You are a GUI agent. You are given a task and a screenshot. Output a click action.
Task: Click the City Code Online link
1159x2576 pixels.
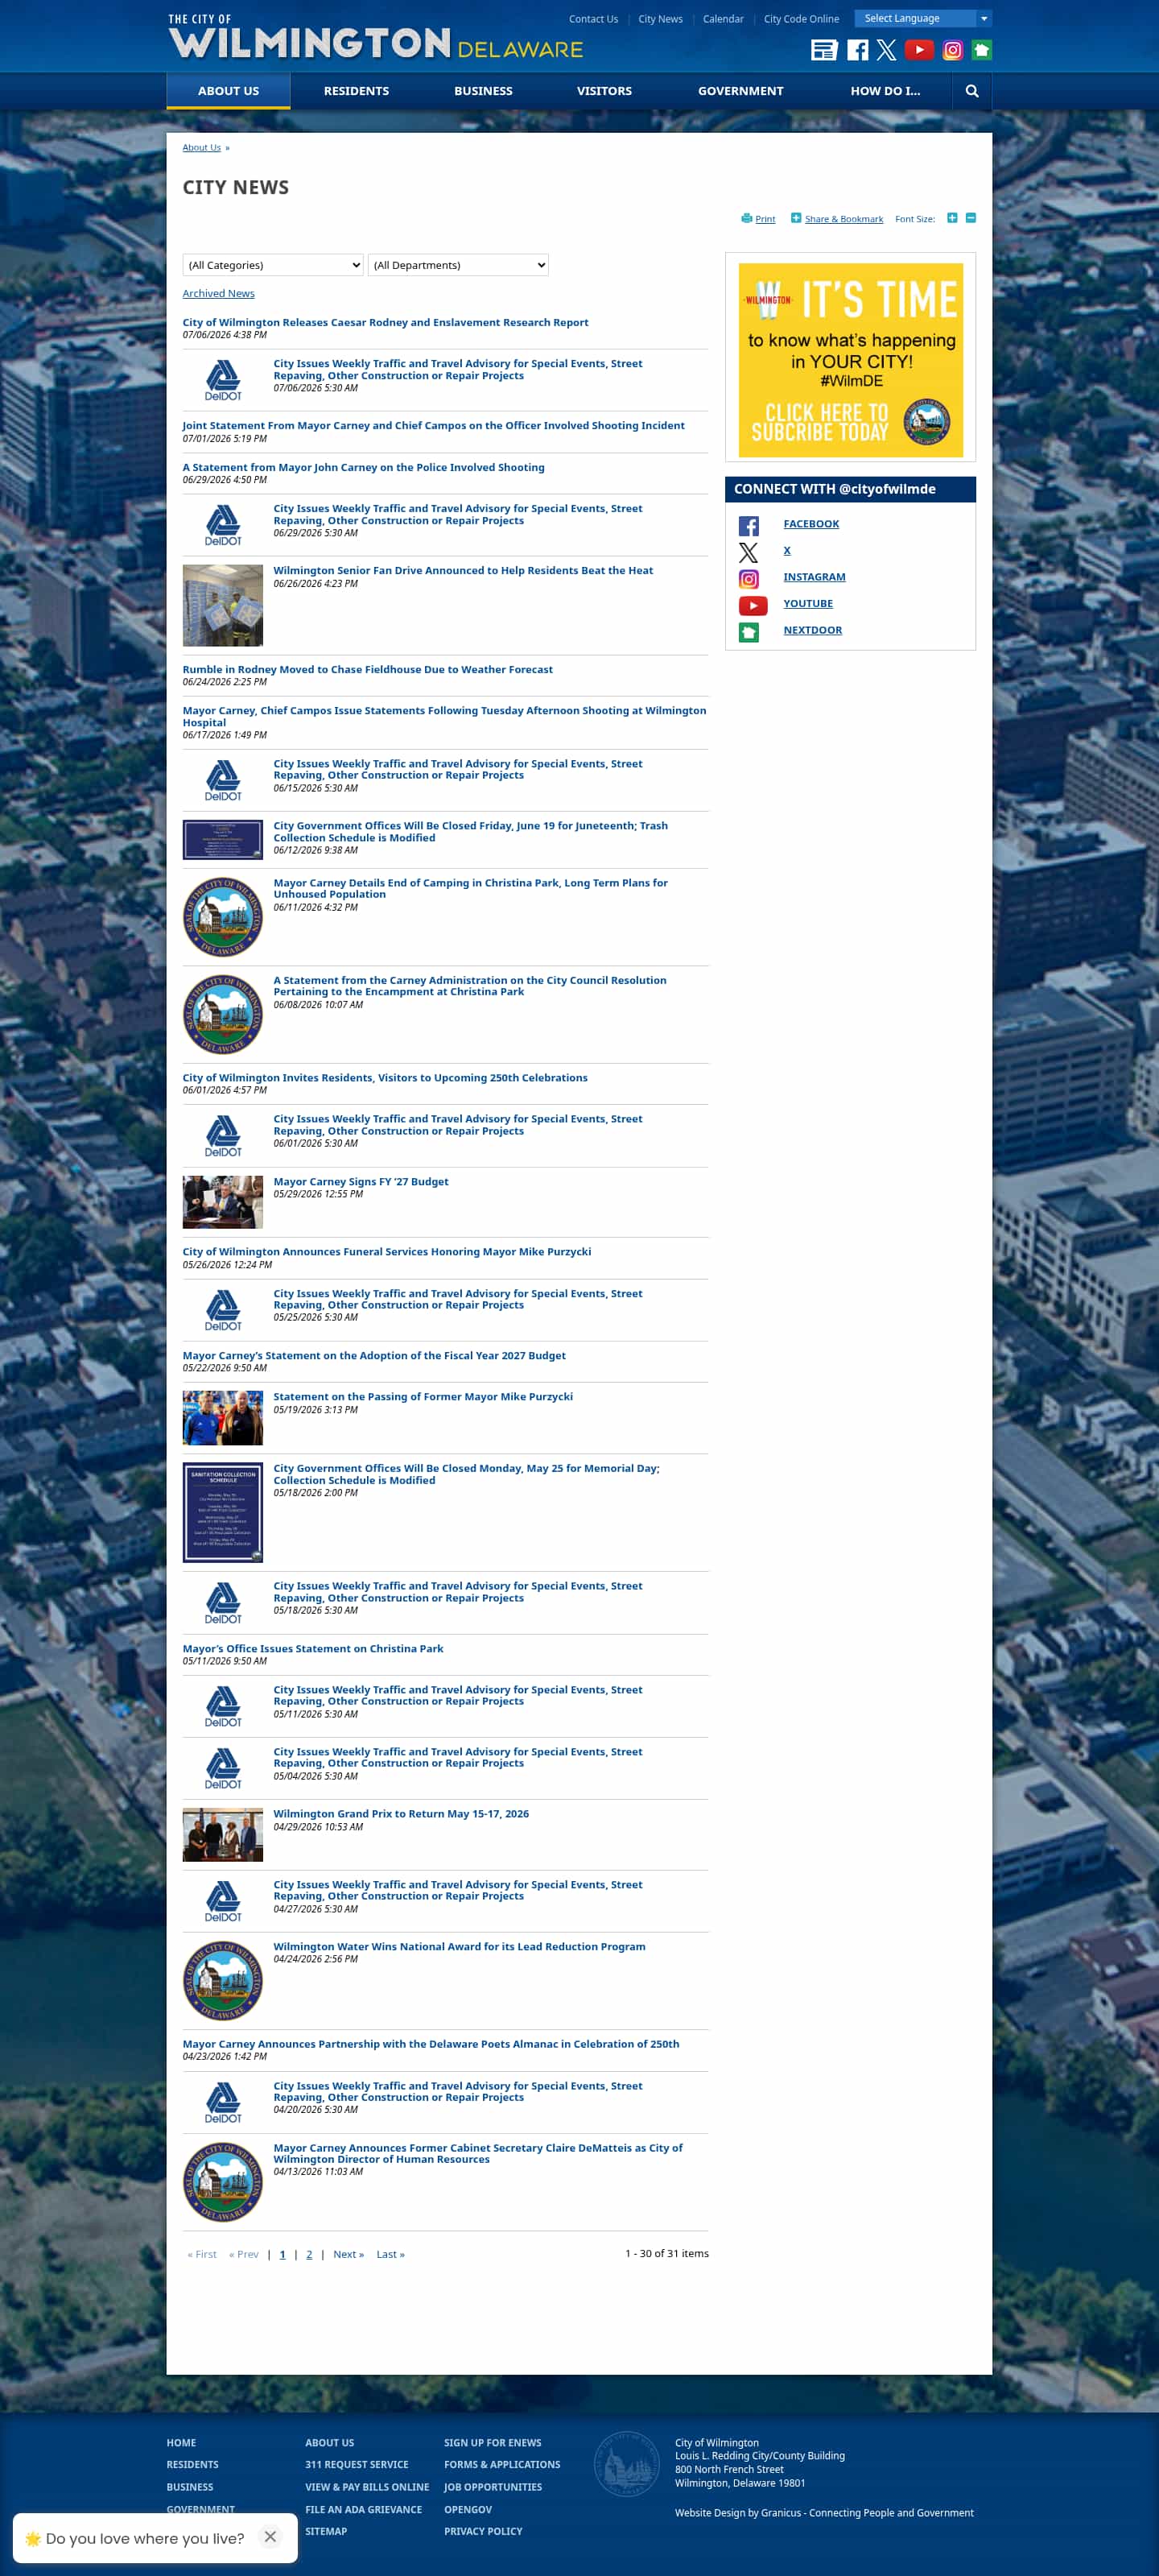(802, 19)
